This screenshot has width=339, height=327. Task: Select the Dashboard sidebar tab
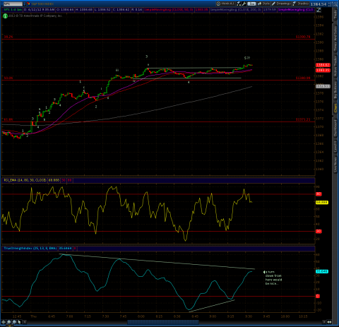[x=335, y=128]
